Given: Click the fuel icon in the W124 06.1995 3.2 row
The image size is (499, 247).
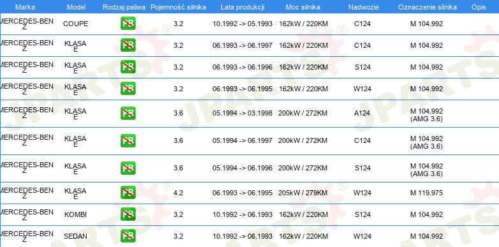Looking at the screenshot, I should pyautogui.click(x=128, y=89).
